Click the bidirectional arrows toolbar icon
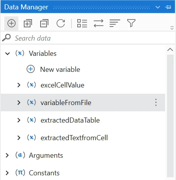The height and width of the screenshot is (180, 176). tap(98, 23)
